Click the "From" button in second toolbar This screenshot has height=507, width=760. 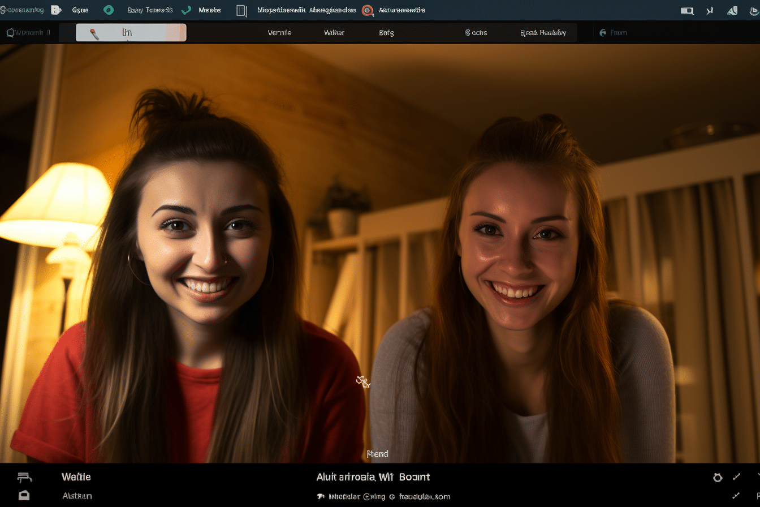(619, 33)
